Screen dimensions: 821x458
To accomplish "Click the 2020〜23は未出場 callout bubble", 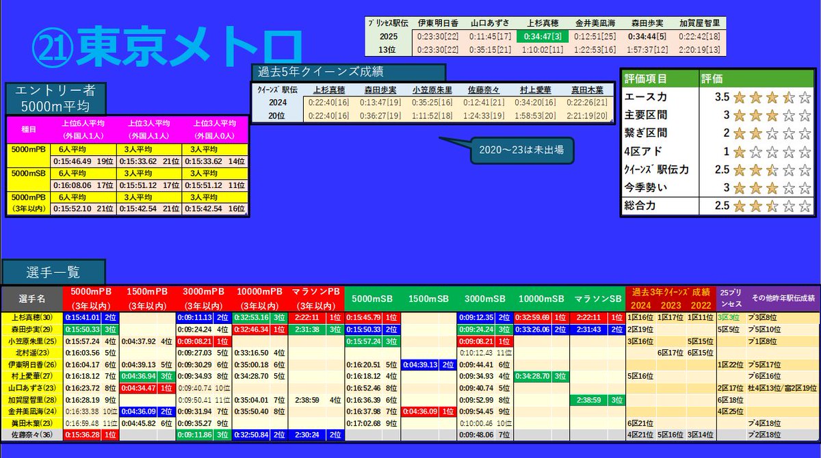I will pyautogui.click(x=521, y=150).
